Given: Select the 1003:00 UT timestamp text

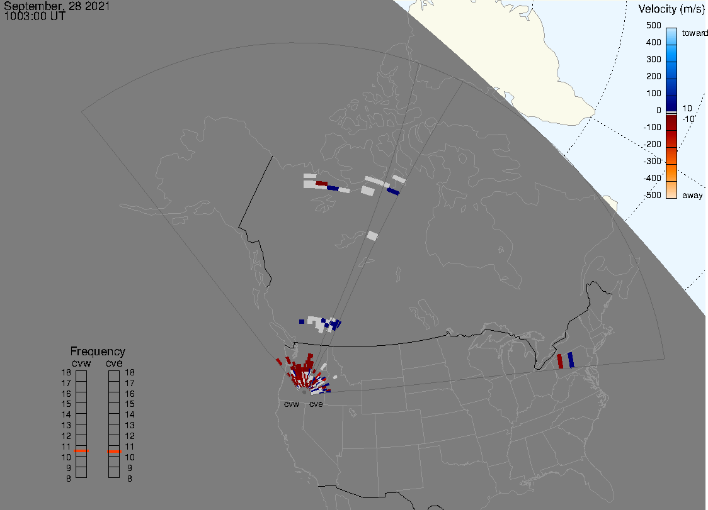Looking at the screenshot, I should click(35, 17).
